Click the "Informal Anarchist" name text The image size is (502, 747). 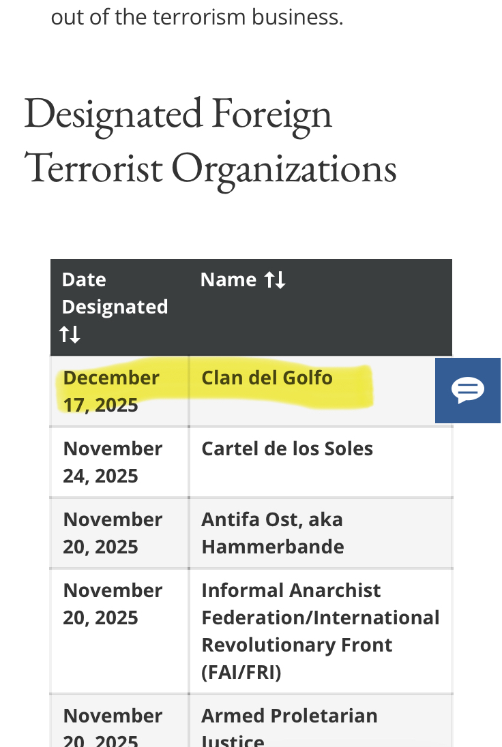click(291, 590)
